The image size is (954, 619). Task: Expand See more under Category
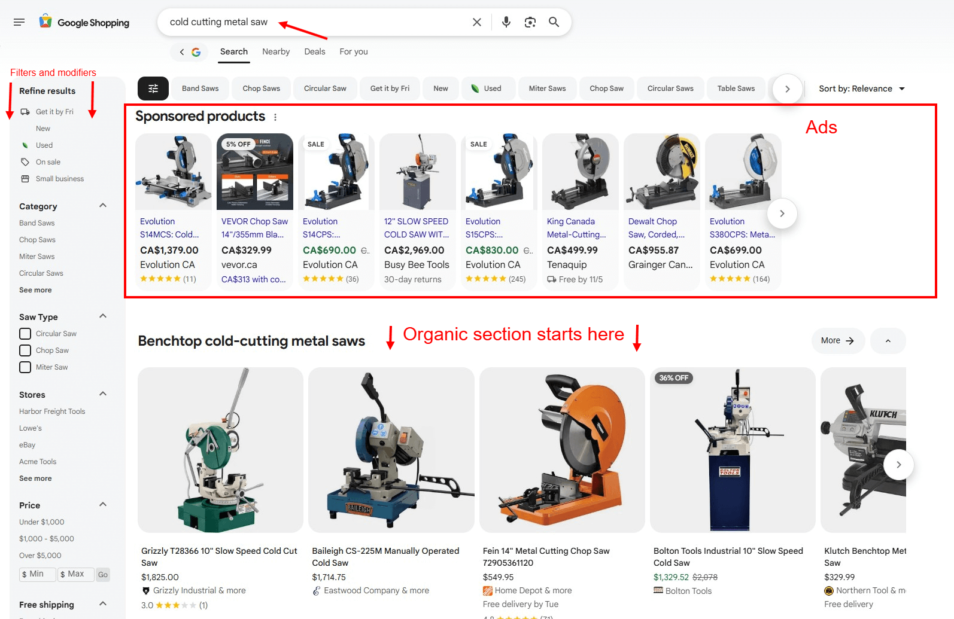35,290
